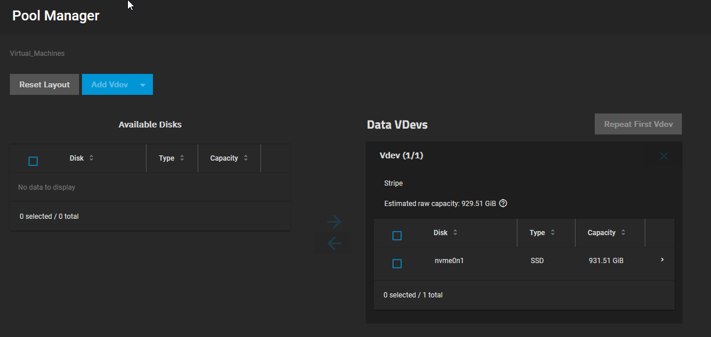Viewport: 711px width, 337px height.
Task: Click the 'No data to display' message
Action: 47,187
